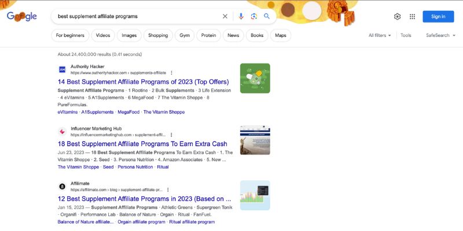
Task: Click Persona Nutrition sitelink
Action: pos(135,167)
